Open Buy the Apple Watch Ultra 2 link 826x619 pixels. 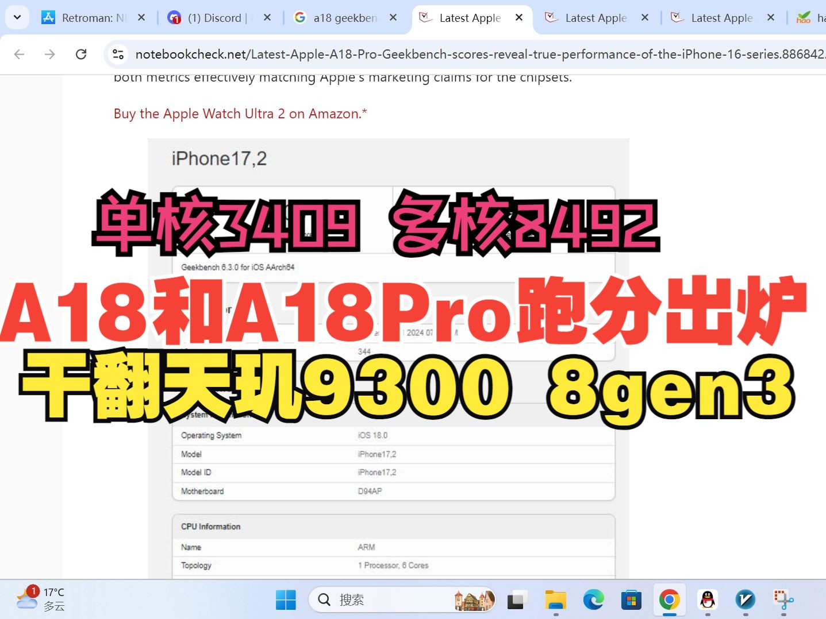point(240,114)
